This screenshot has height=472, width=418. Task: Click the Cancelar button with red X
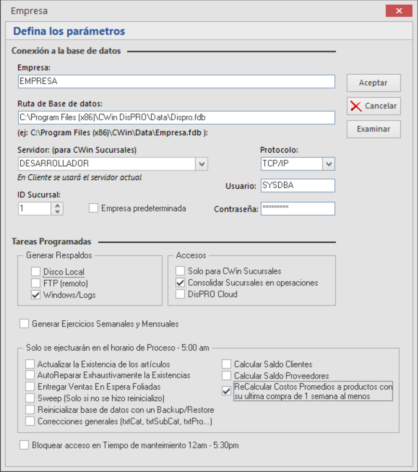pyautogui.click(x=373, y=106)
